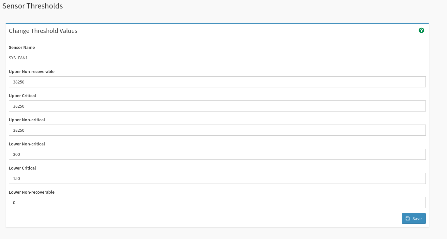Click the floppy disk icon on Save
This screenshot has width=447, height=239.
408,218
